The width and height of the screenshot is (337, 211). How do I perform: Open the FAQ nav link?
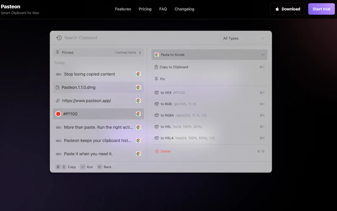tap(163, 9)
